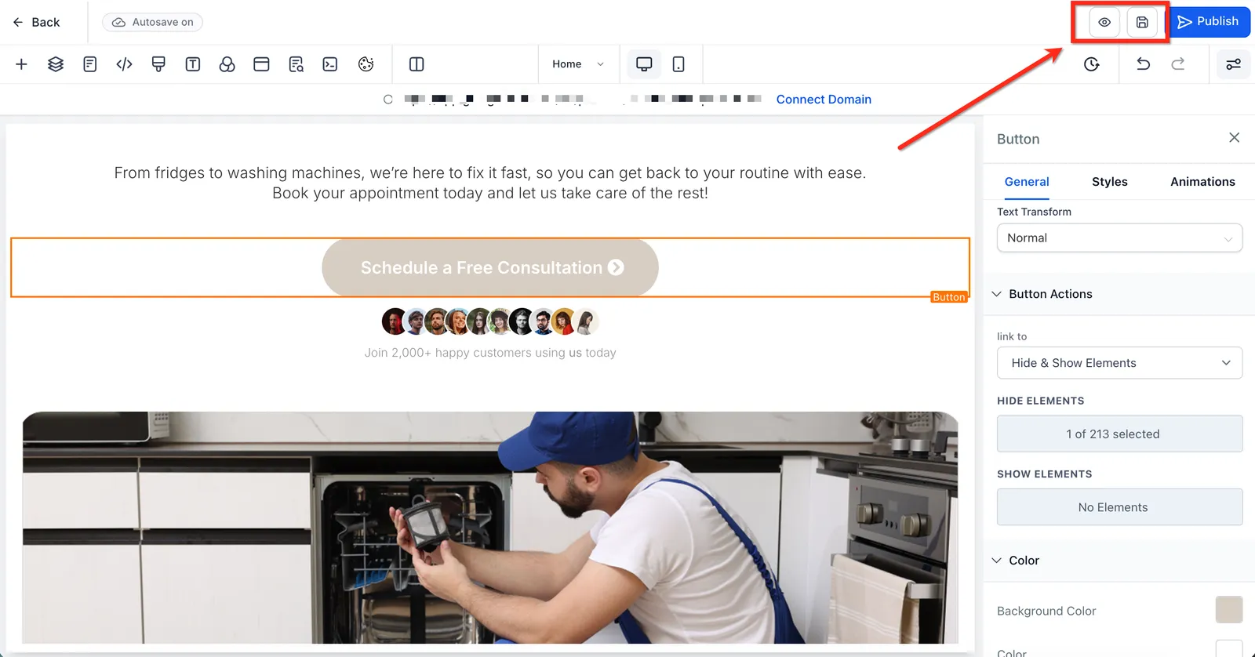Click the Connect Domain link
Image resolution: width=1255 pixels, height=657 pixels.
tap(824, 100)
